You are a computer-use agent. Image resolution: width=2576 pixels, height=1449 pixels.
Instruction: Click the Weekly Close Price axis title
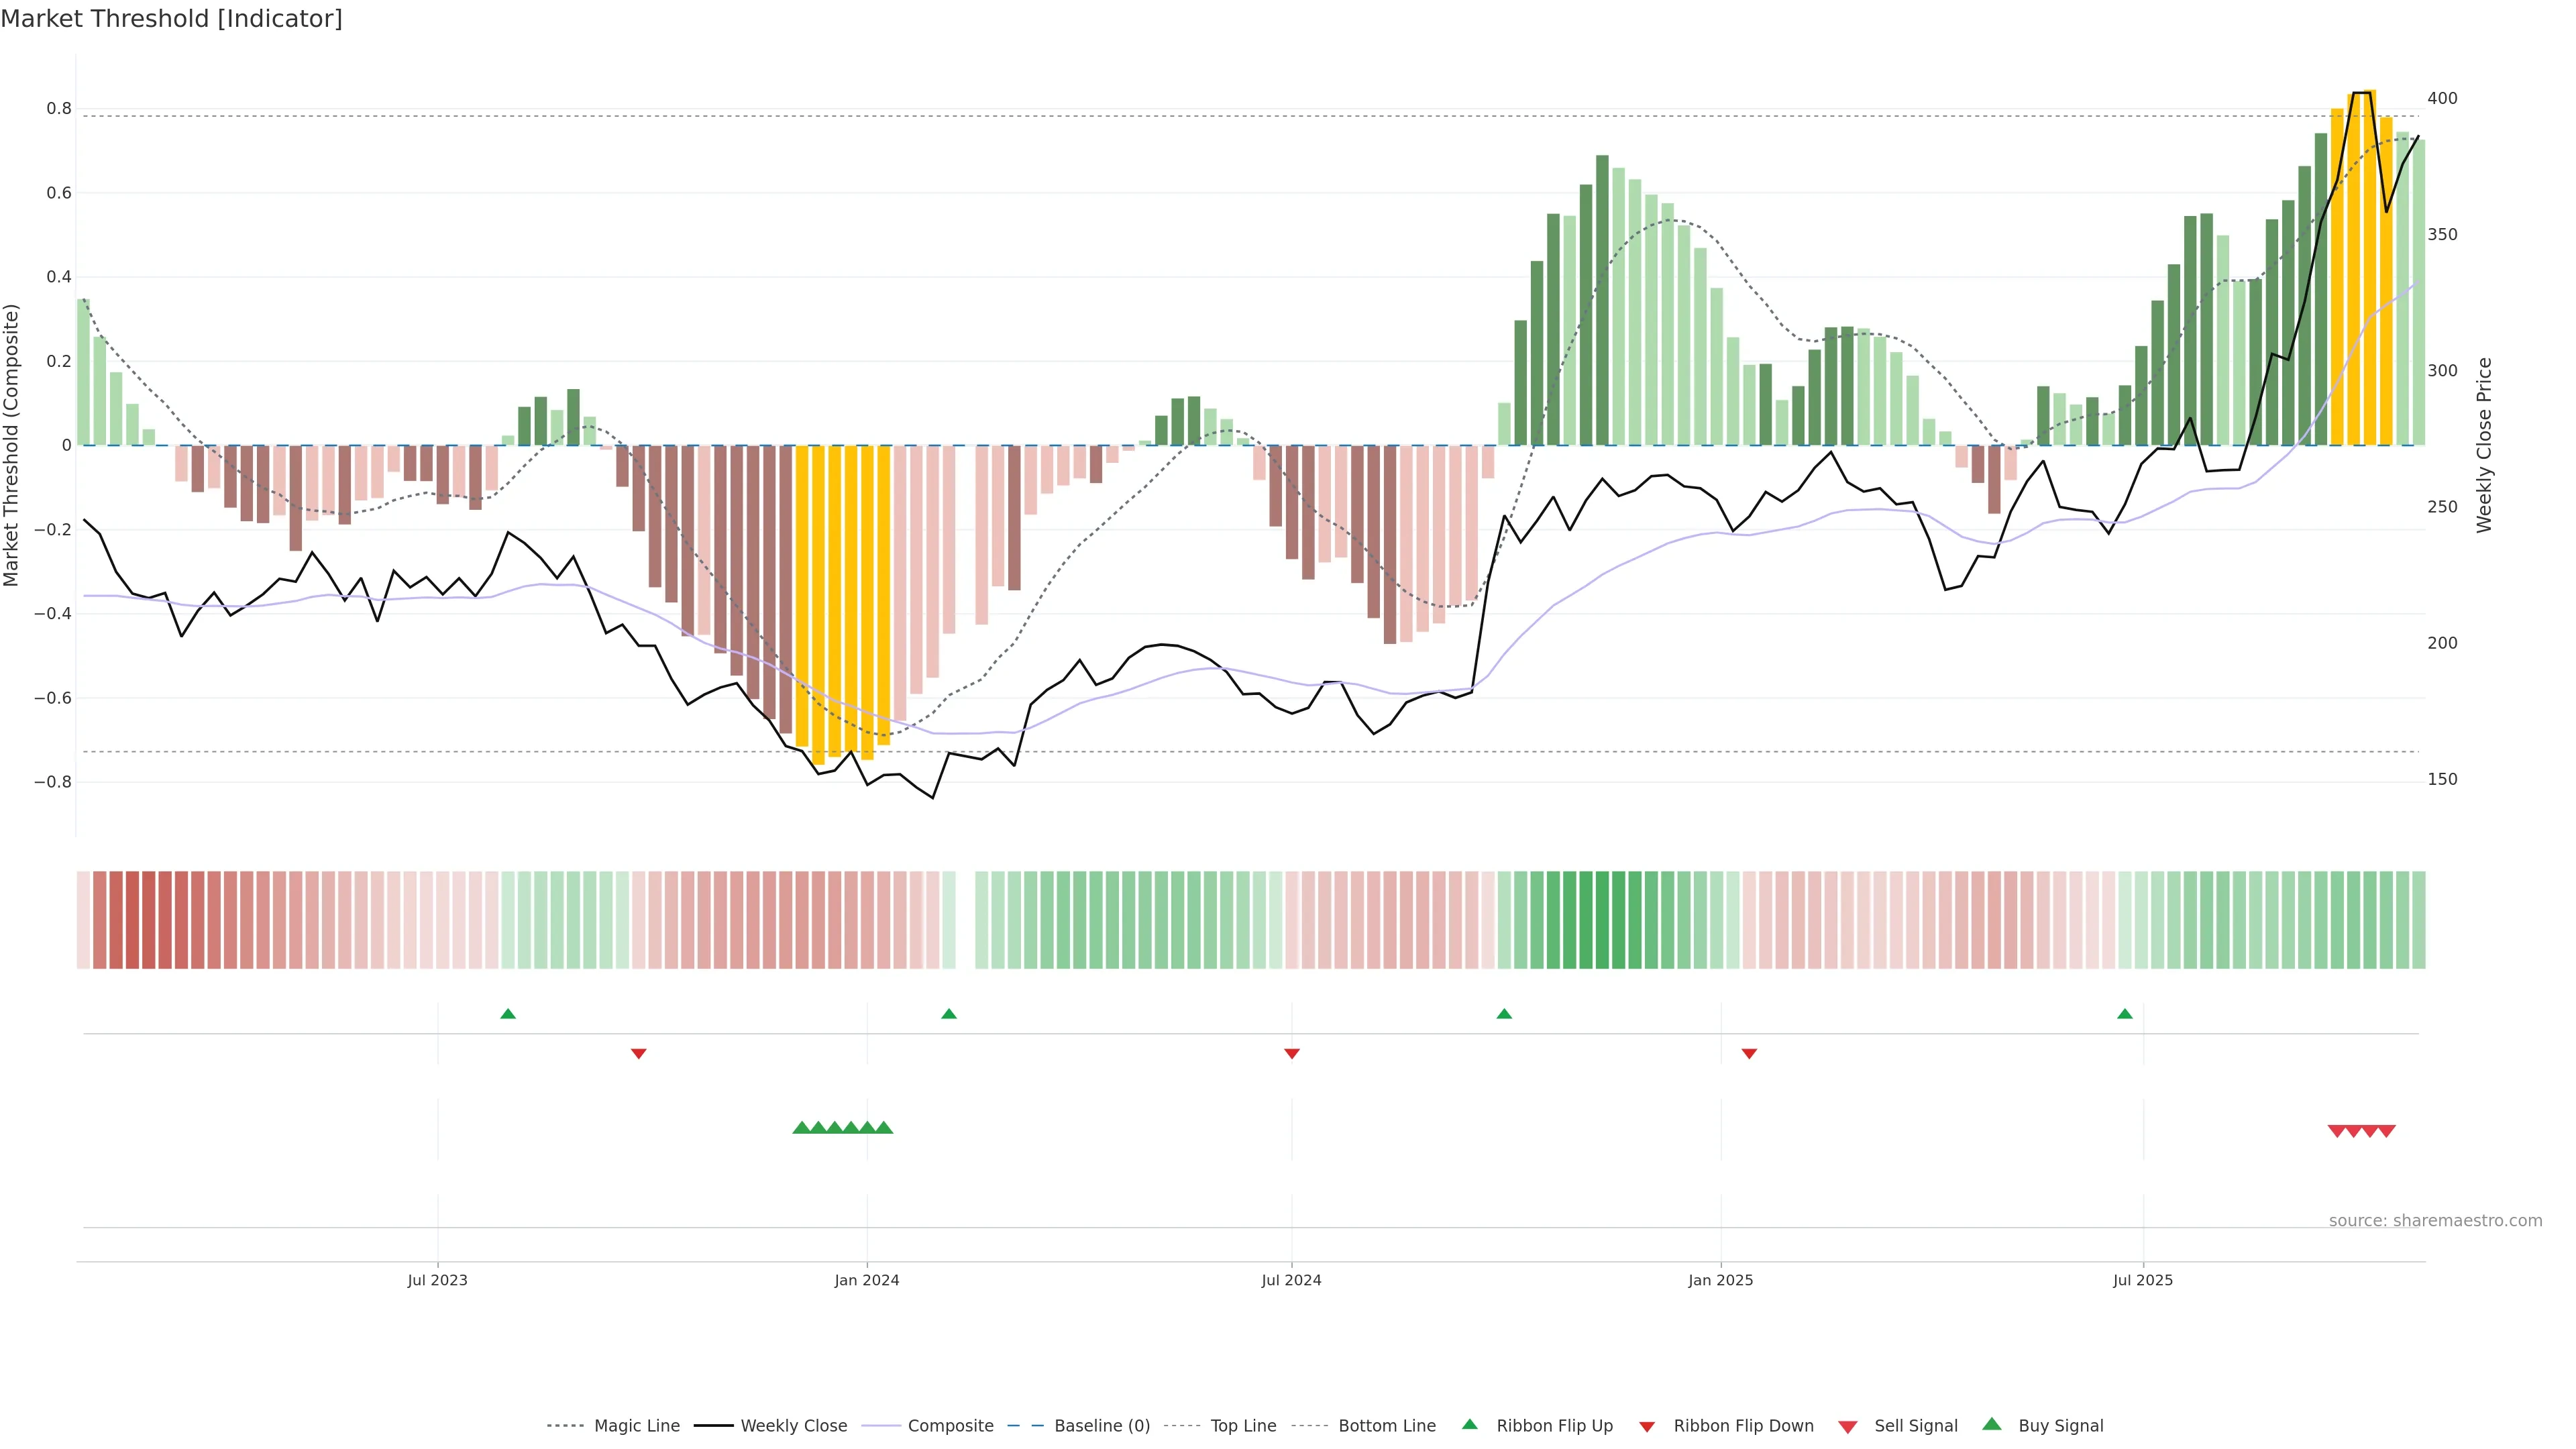pos(2484,445)
